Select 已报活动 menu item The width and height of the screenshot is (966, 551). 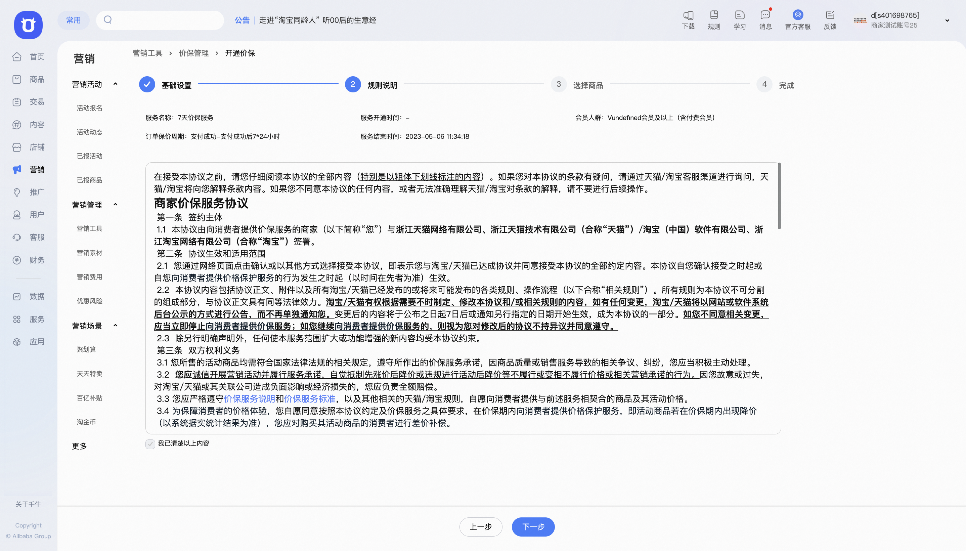click(90, 156)
